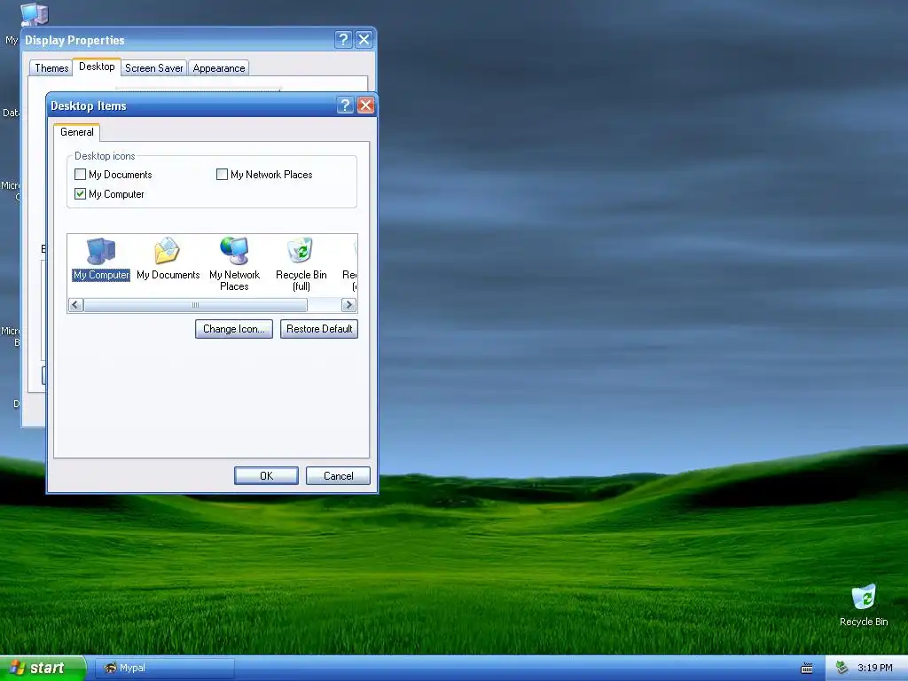Image resolution: width=908 pixels, height=681 pixels.
Task: Uncheck the My Computer checkbox
Action: (81, 194)
